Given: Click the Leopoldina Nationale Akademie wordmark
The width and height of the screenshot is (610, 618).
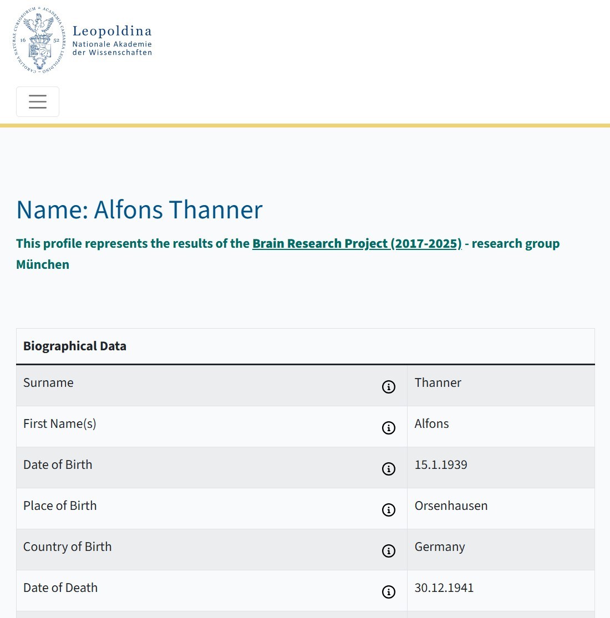Looking at the screenshot, I should pyautogui.click(x=112, y=40).
